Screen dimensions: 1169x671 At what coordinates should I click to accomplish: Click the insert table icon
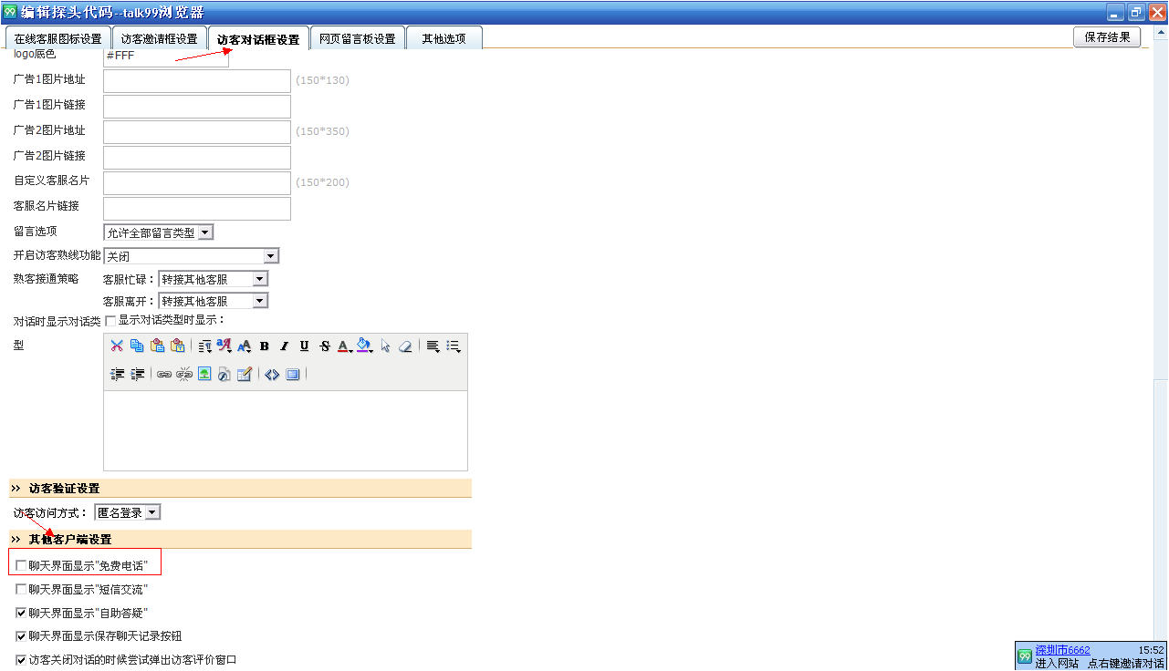click(x=244, y=374)
